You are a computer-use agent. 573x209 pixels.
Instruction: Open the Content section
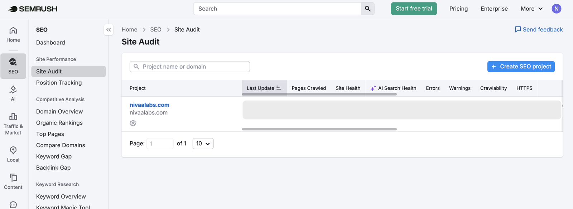point(13,181)
